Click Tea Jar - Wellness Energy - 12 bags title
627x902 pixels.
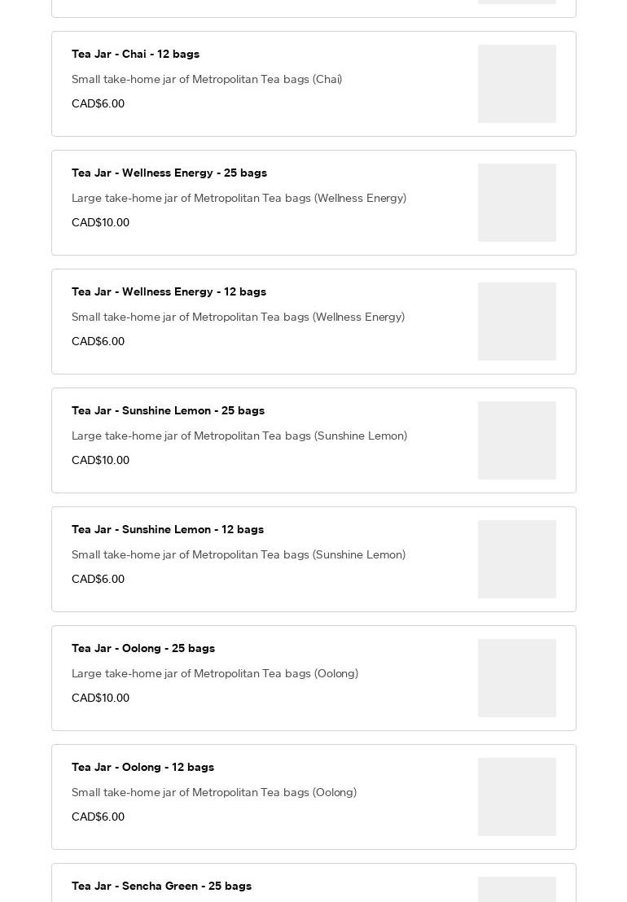pos(169,292)
